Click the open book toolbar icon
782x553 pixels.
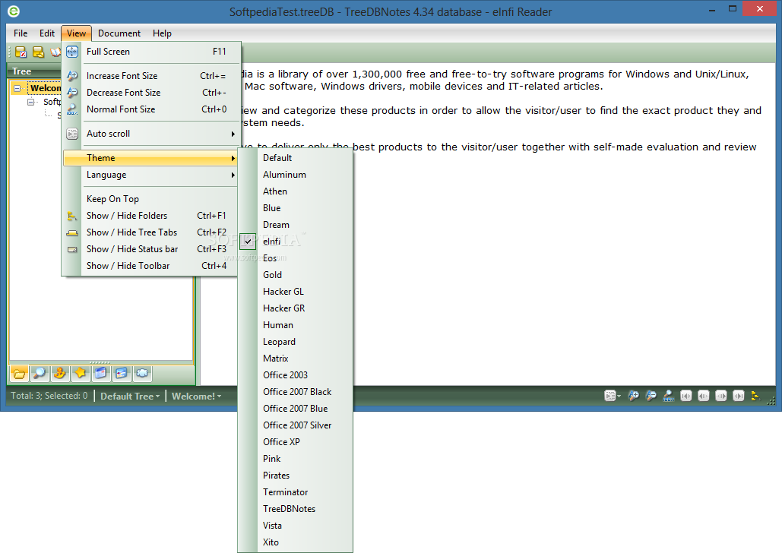click(x=55, y=52)
